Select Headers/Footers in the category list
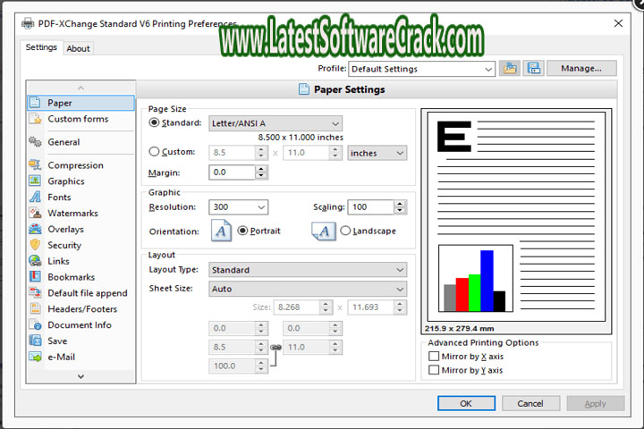 tap(82, 308)
